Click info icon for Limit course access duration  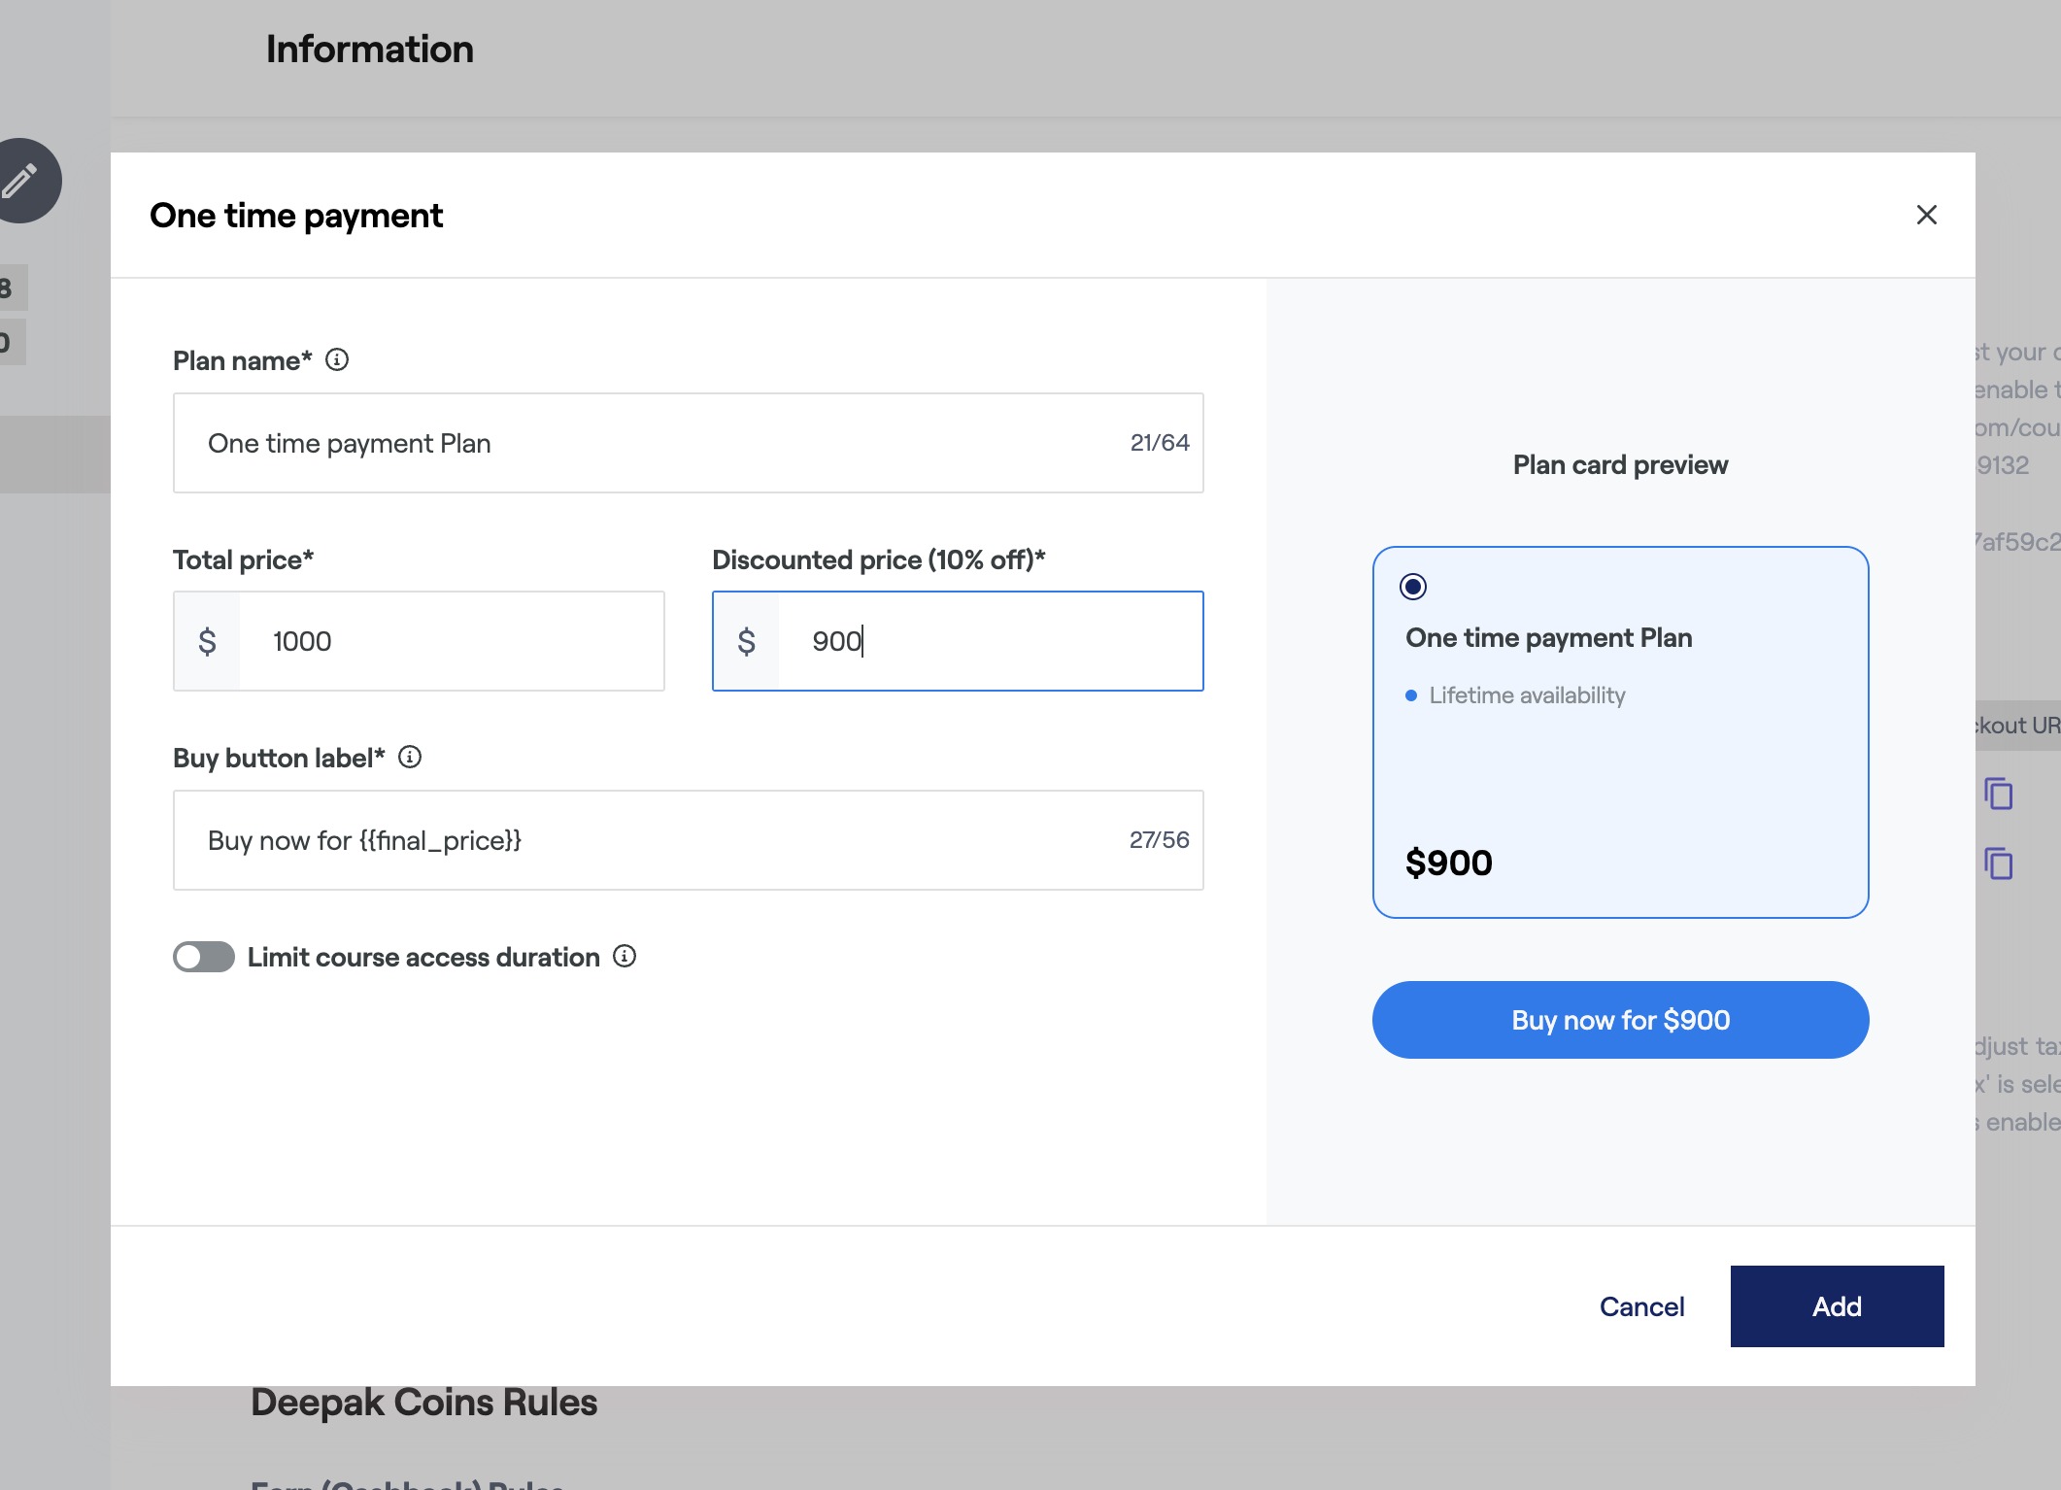[x=625, y=957]
